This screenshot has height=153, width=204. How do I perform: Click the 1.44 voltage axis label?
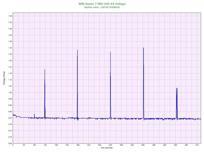click(x=10, y=35)
